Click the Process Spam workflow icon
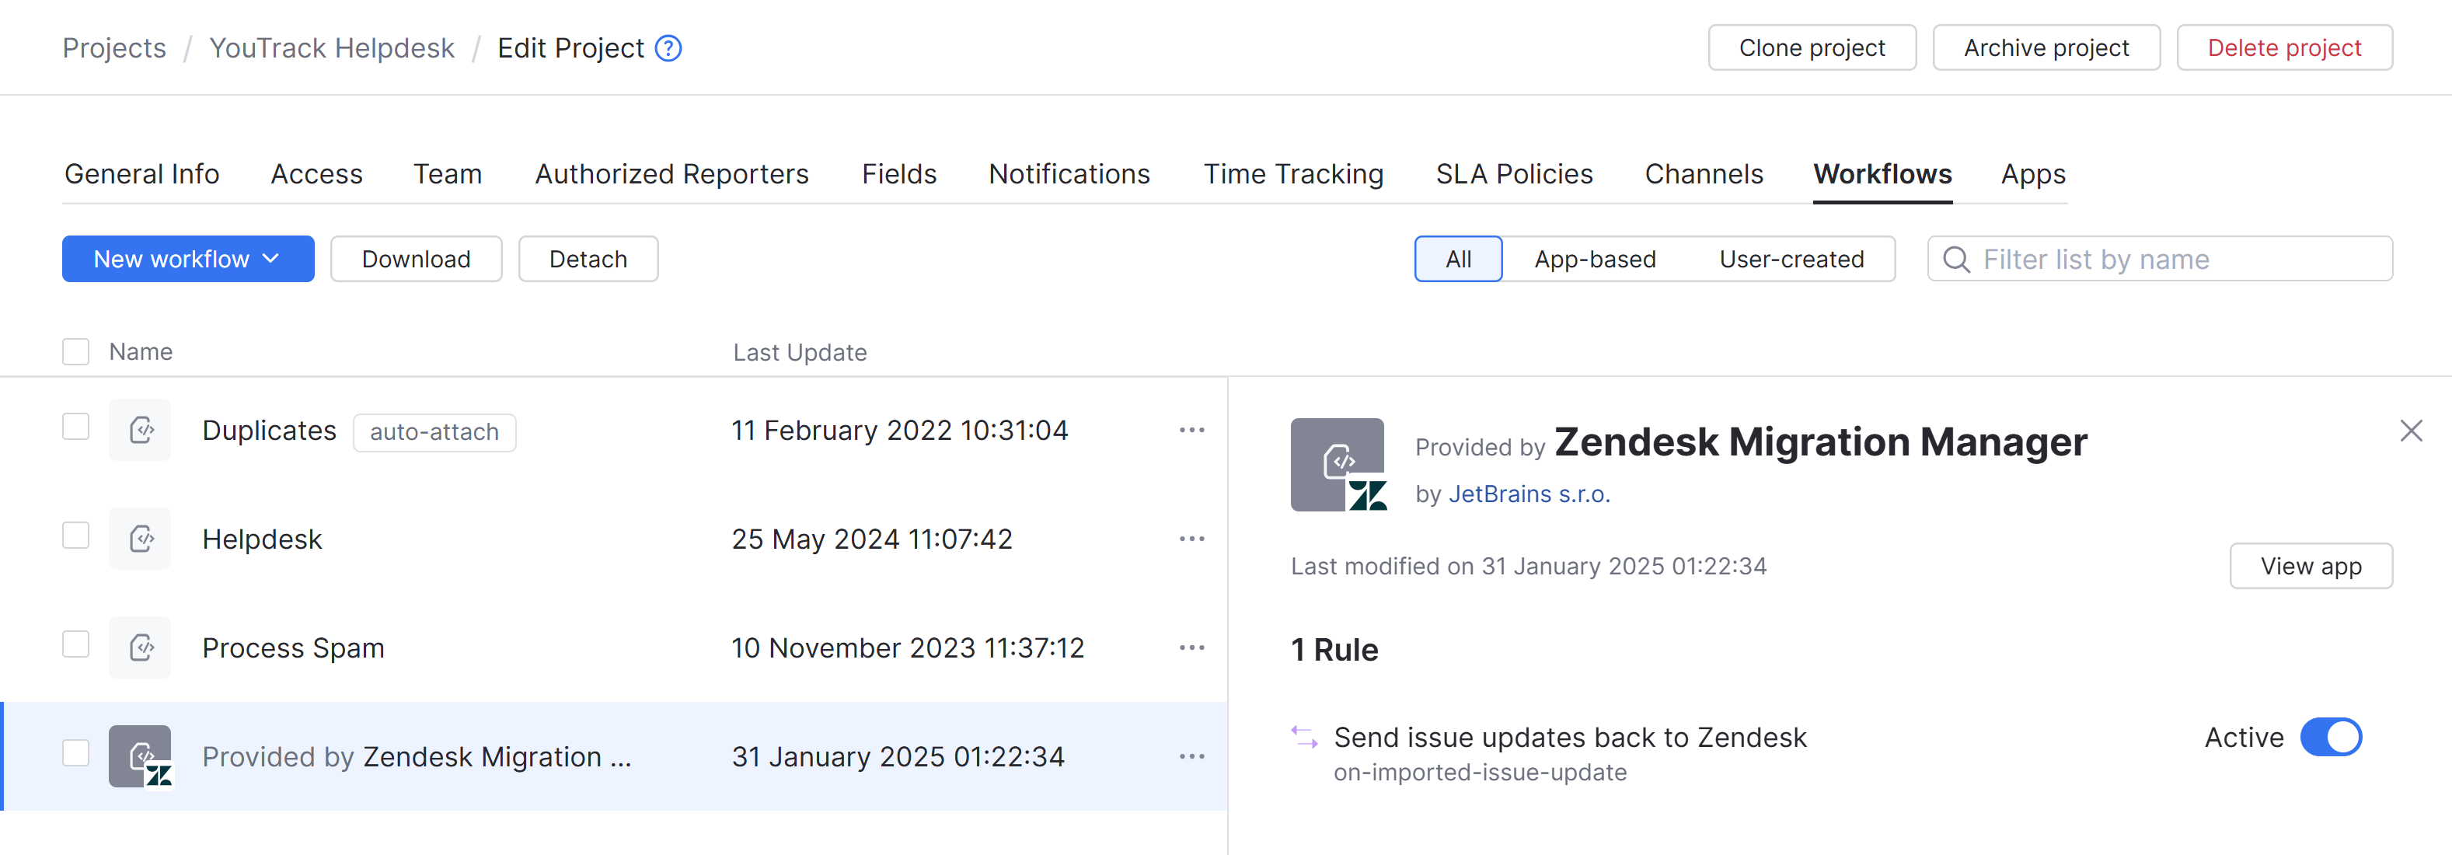The height and width of the screenshot is (855, 2452). (140, 647)
